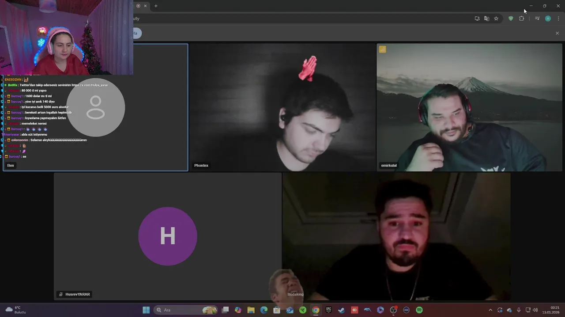Open the Chrome three-dot menu

558,18
